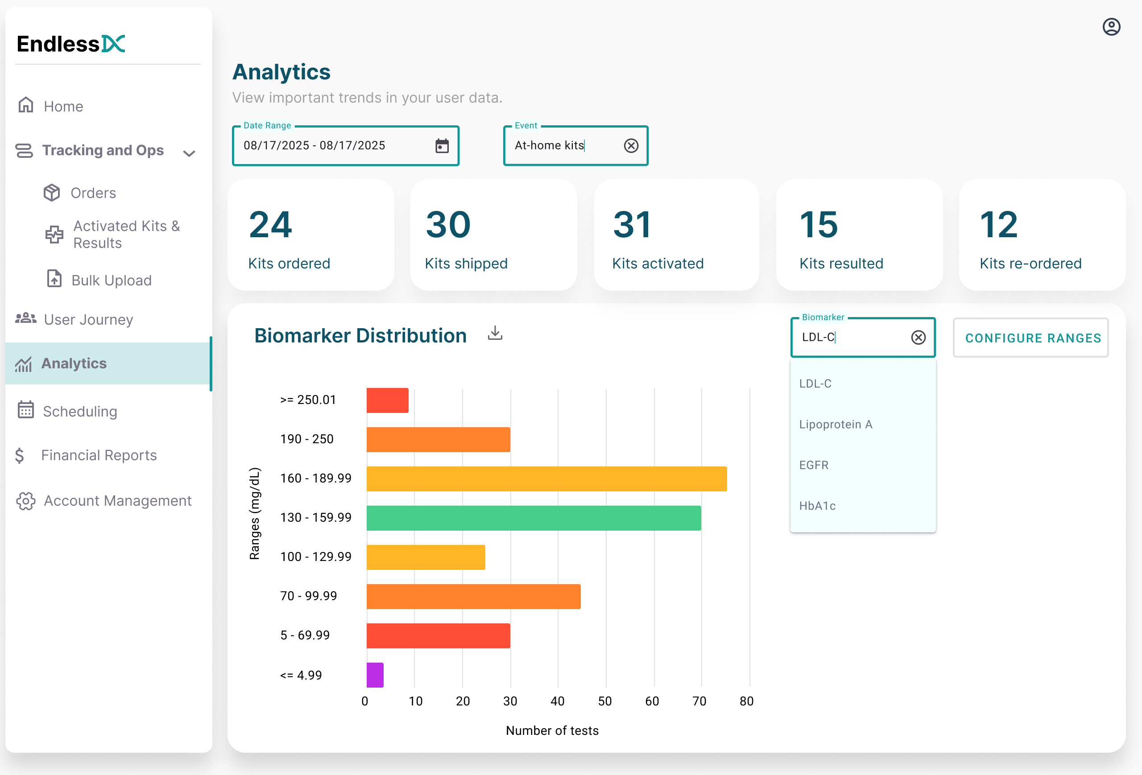Viewport: 1142px width, 775px height.
Task: Open Activated Kits & Results
Action: coord(126,234)
